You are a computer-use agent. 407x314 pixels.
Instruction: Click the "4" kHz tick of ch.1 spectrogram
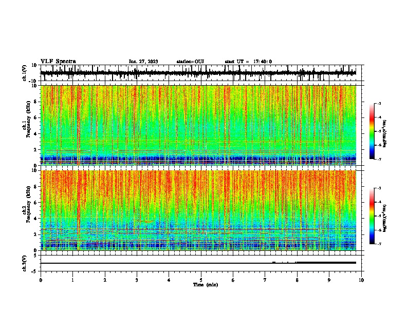click(35, 134)
